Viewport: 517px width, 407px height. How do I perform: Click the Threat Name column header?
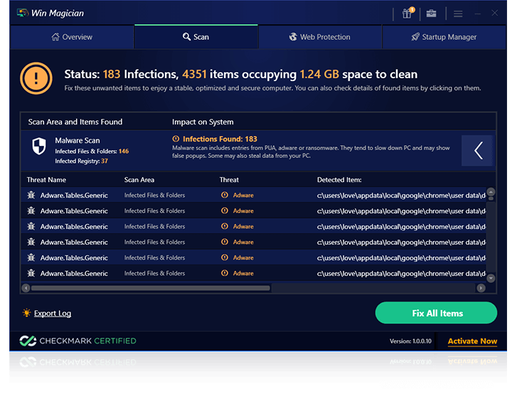[x=46, y=180]
